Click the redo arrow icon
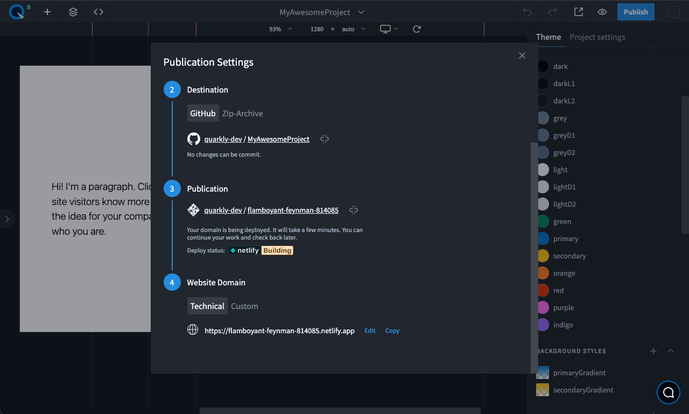This screenshot has width=689, height=414. point(553,12)
